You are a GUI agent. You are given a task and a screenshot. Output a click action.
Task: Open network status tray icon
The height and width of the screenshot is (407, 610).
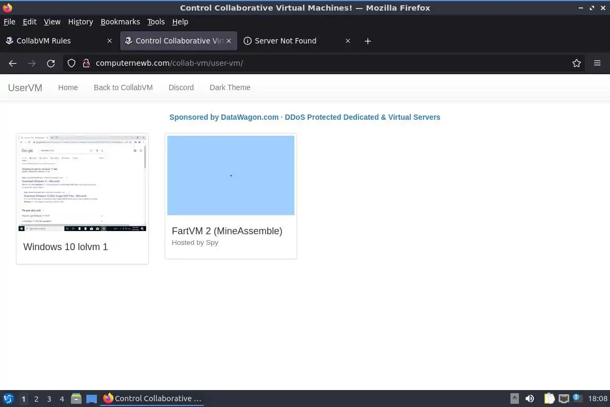(x=564, y=399)
